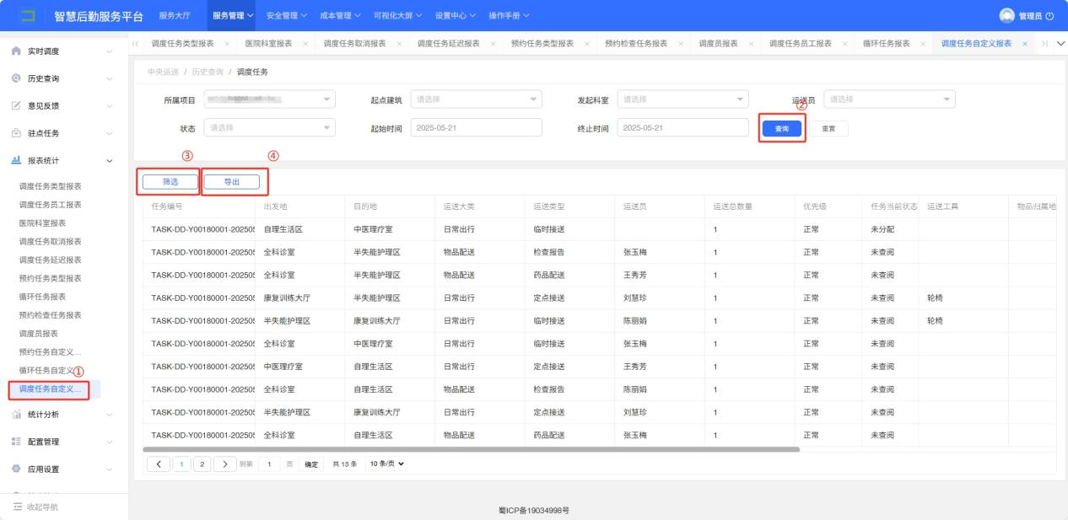Click the icon beside 驻点任务

click(16, 133)
